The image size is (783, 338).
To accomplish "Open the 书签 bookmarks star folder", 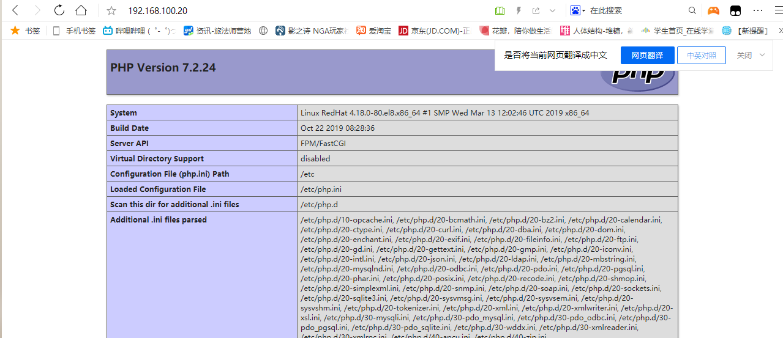I will click(x=25, y=31).
